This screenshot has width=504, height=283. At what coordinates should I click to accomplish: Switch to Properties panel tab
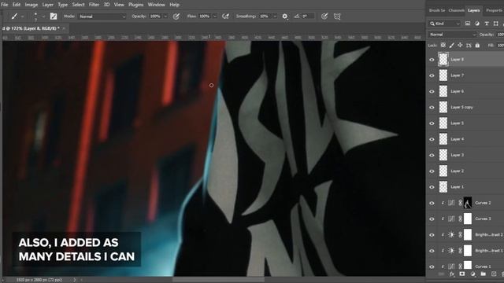tap(494, 10)
